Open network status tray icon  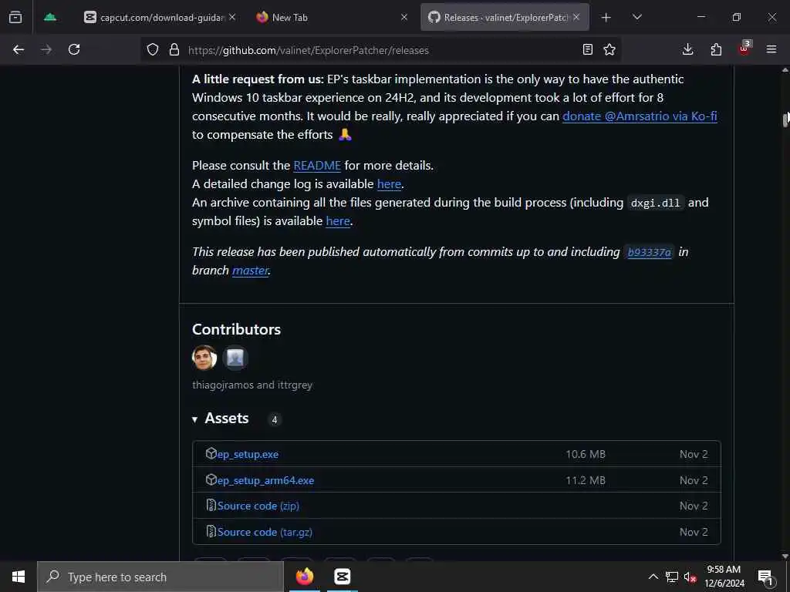click(672, 577)
